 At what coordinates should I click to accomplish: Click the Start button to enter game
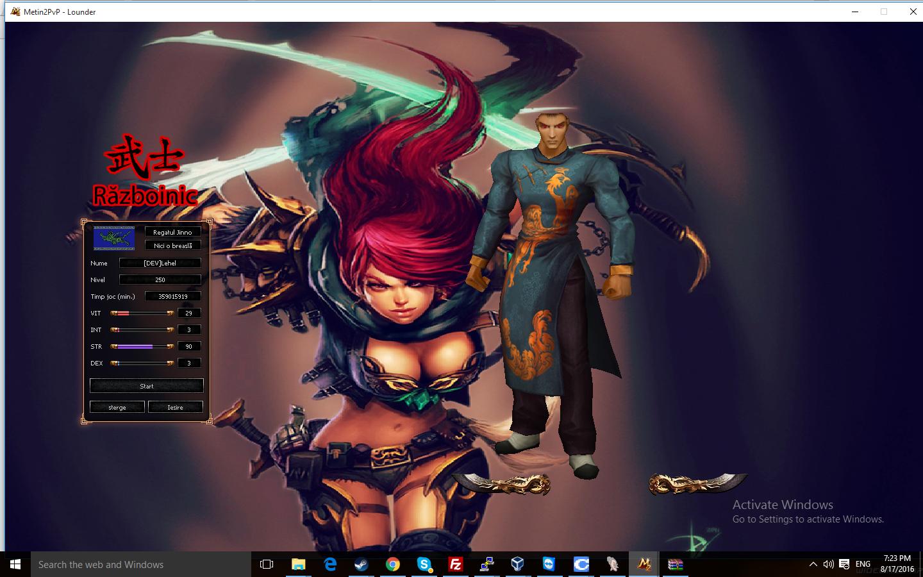coord(147,386)
